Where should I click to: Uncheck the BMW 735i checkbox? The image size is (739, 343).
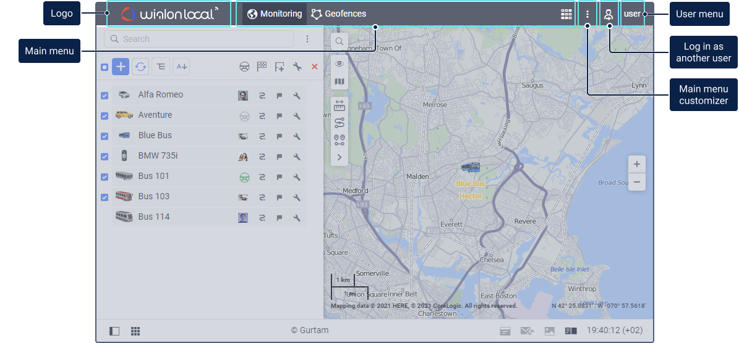pyautogui.click(x=105, y=157)
